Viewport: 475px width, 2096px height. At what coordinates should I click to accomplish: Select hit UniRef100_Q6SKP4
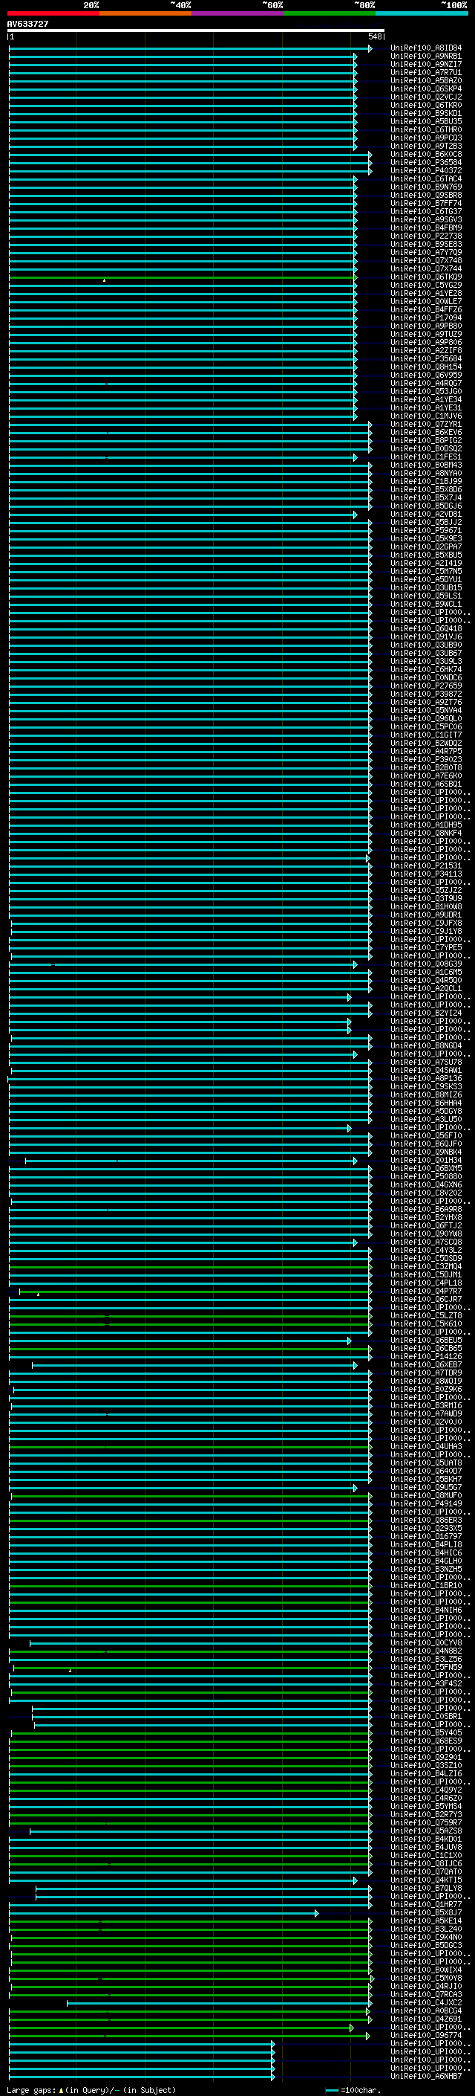426,89
